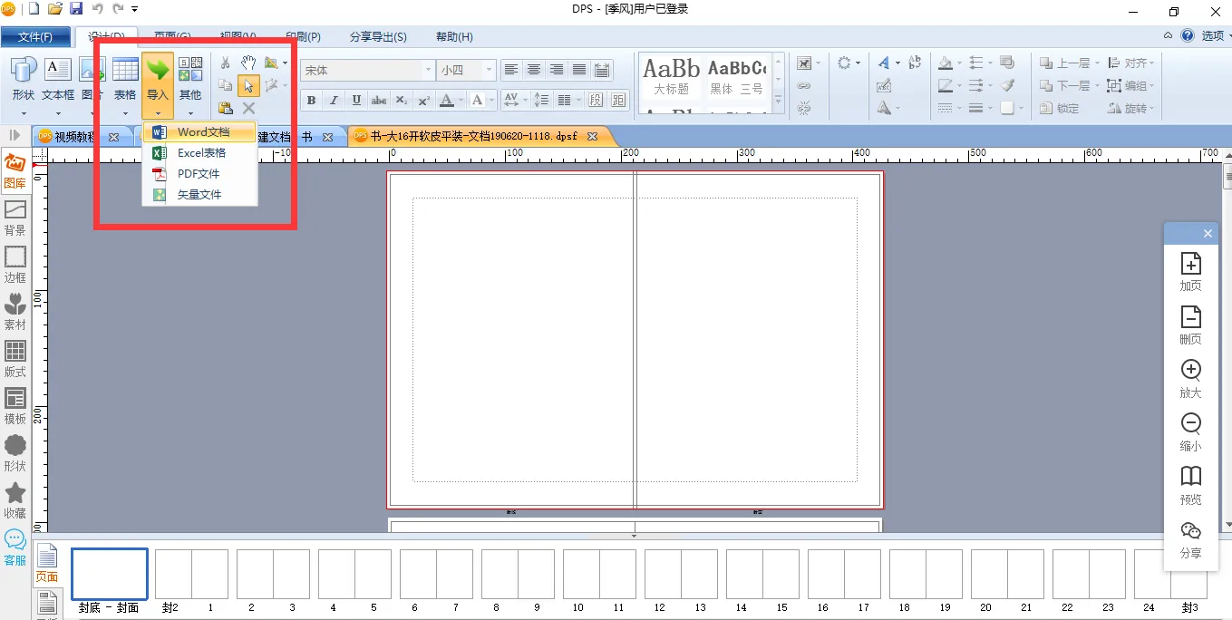Click the scissors cut icon

tap(226, 63)
